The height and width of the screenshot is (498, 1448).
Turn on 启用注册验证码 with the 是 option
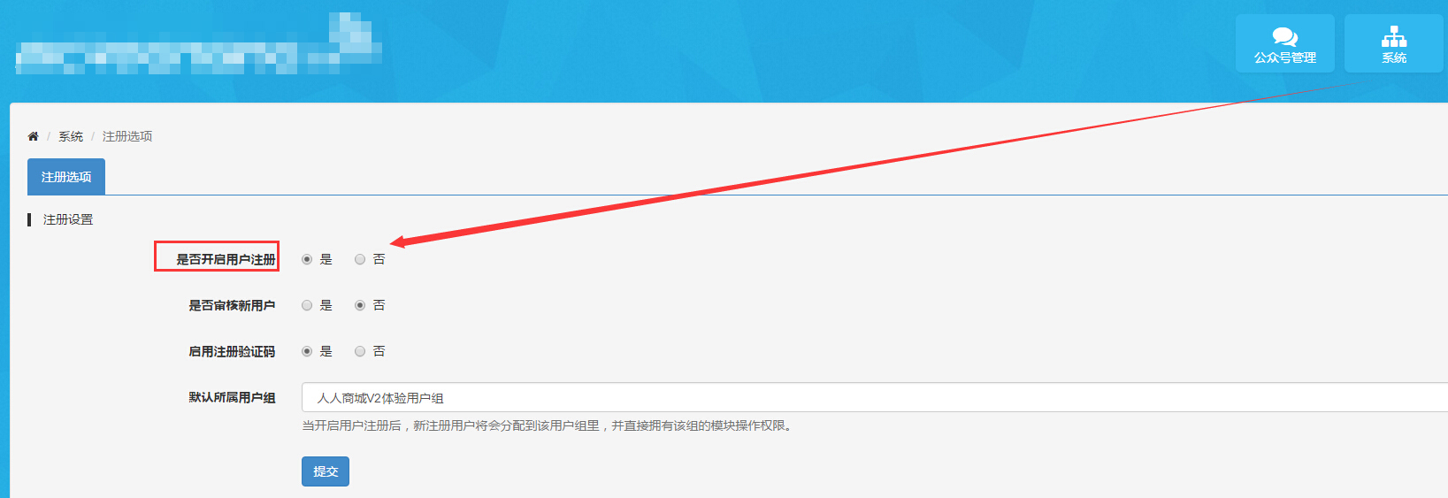click(x=307, y=351)
